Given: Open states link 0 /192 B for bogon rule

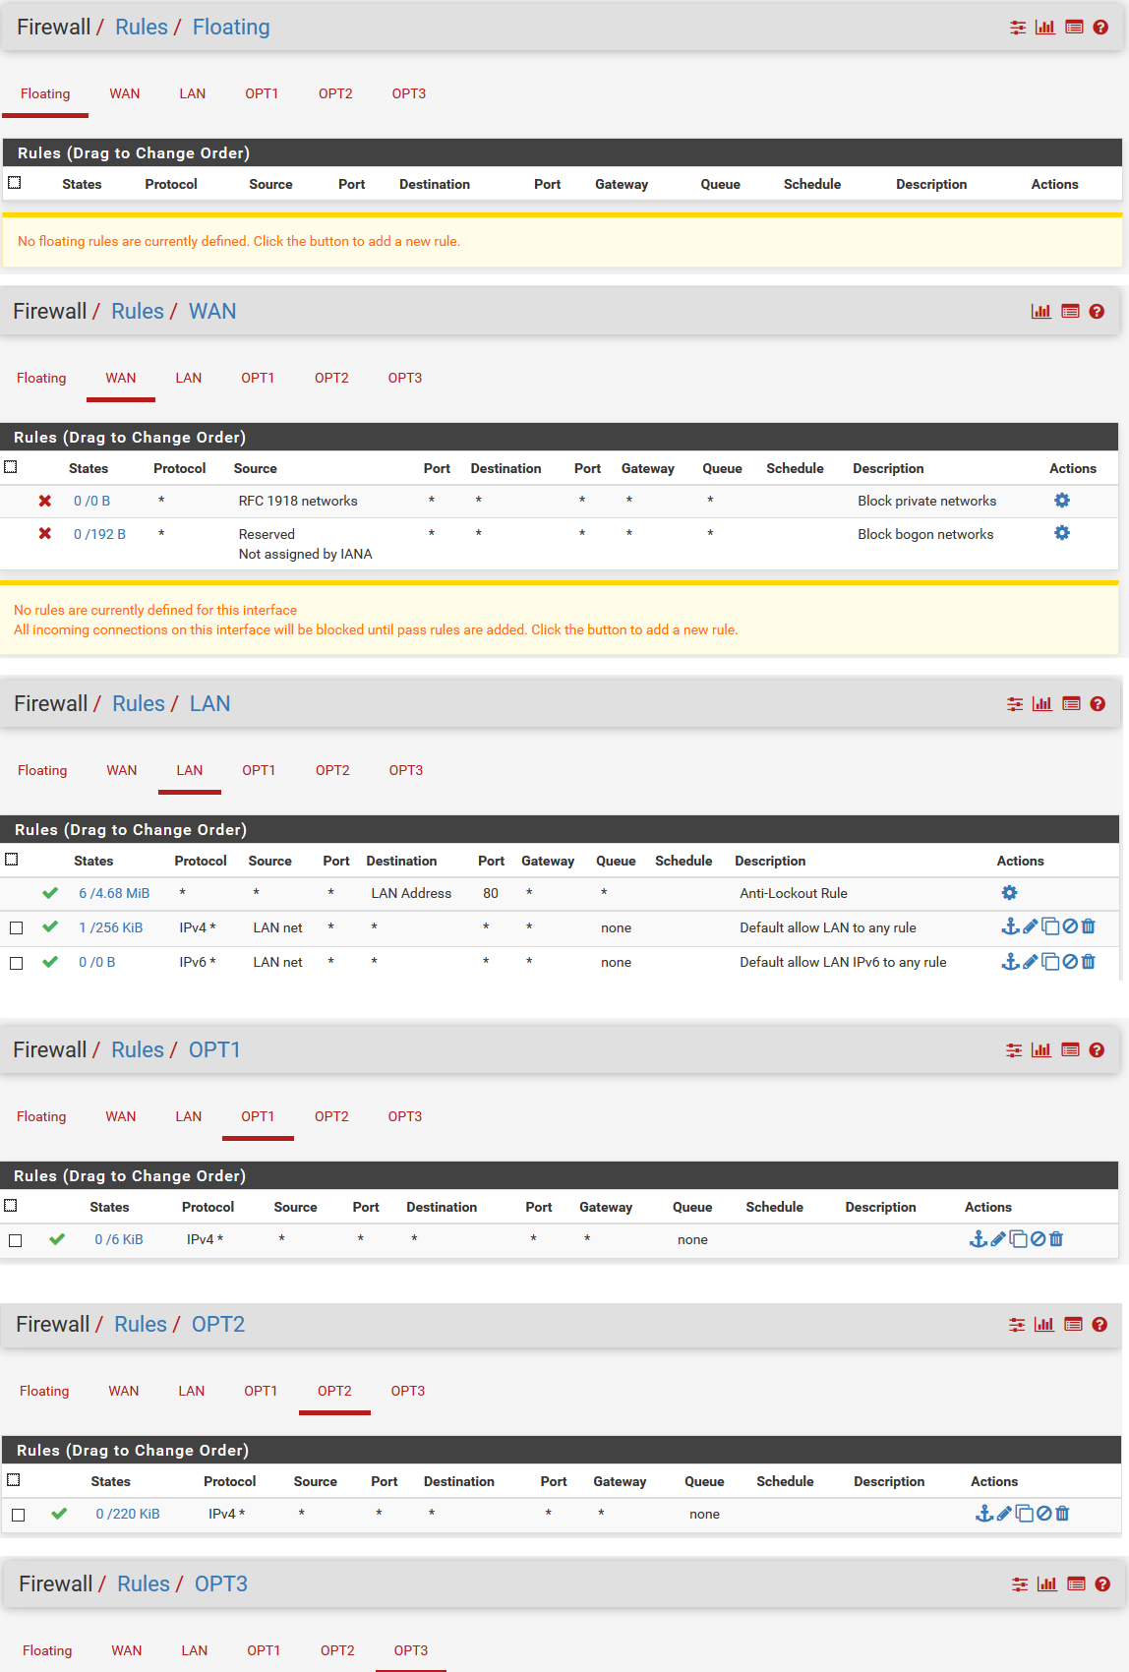Looking at the screenshot, I should tap(99, 534).
